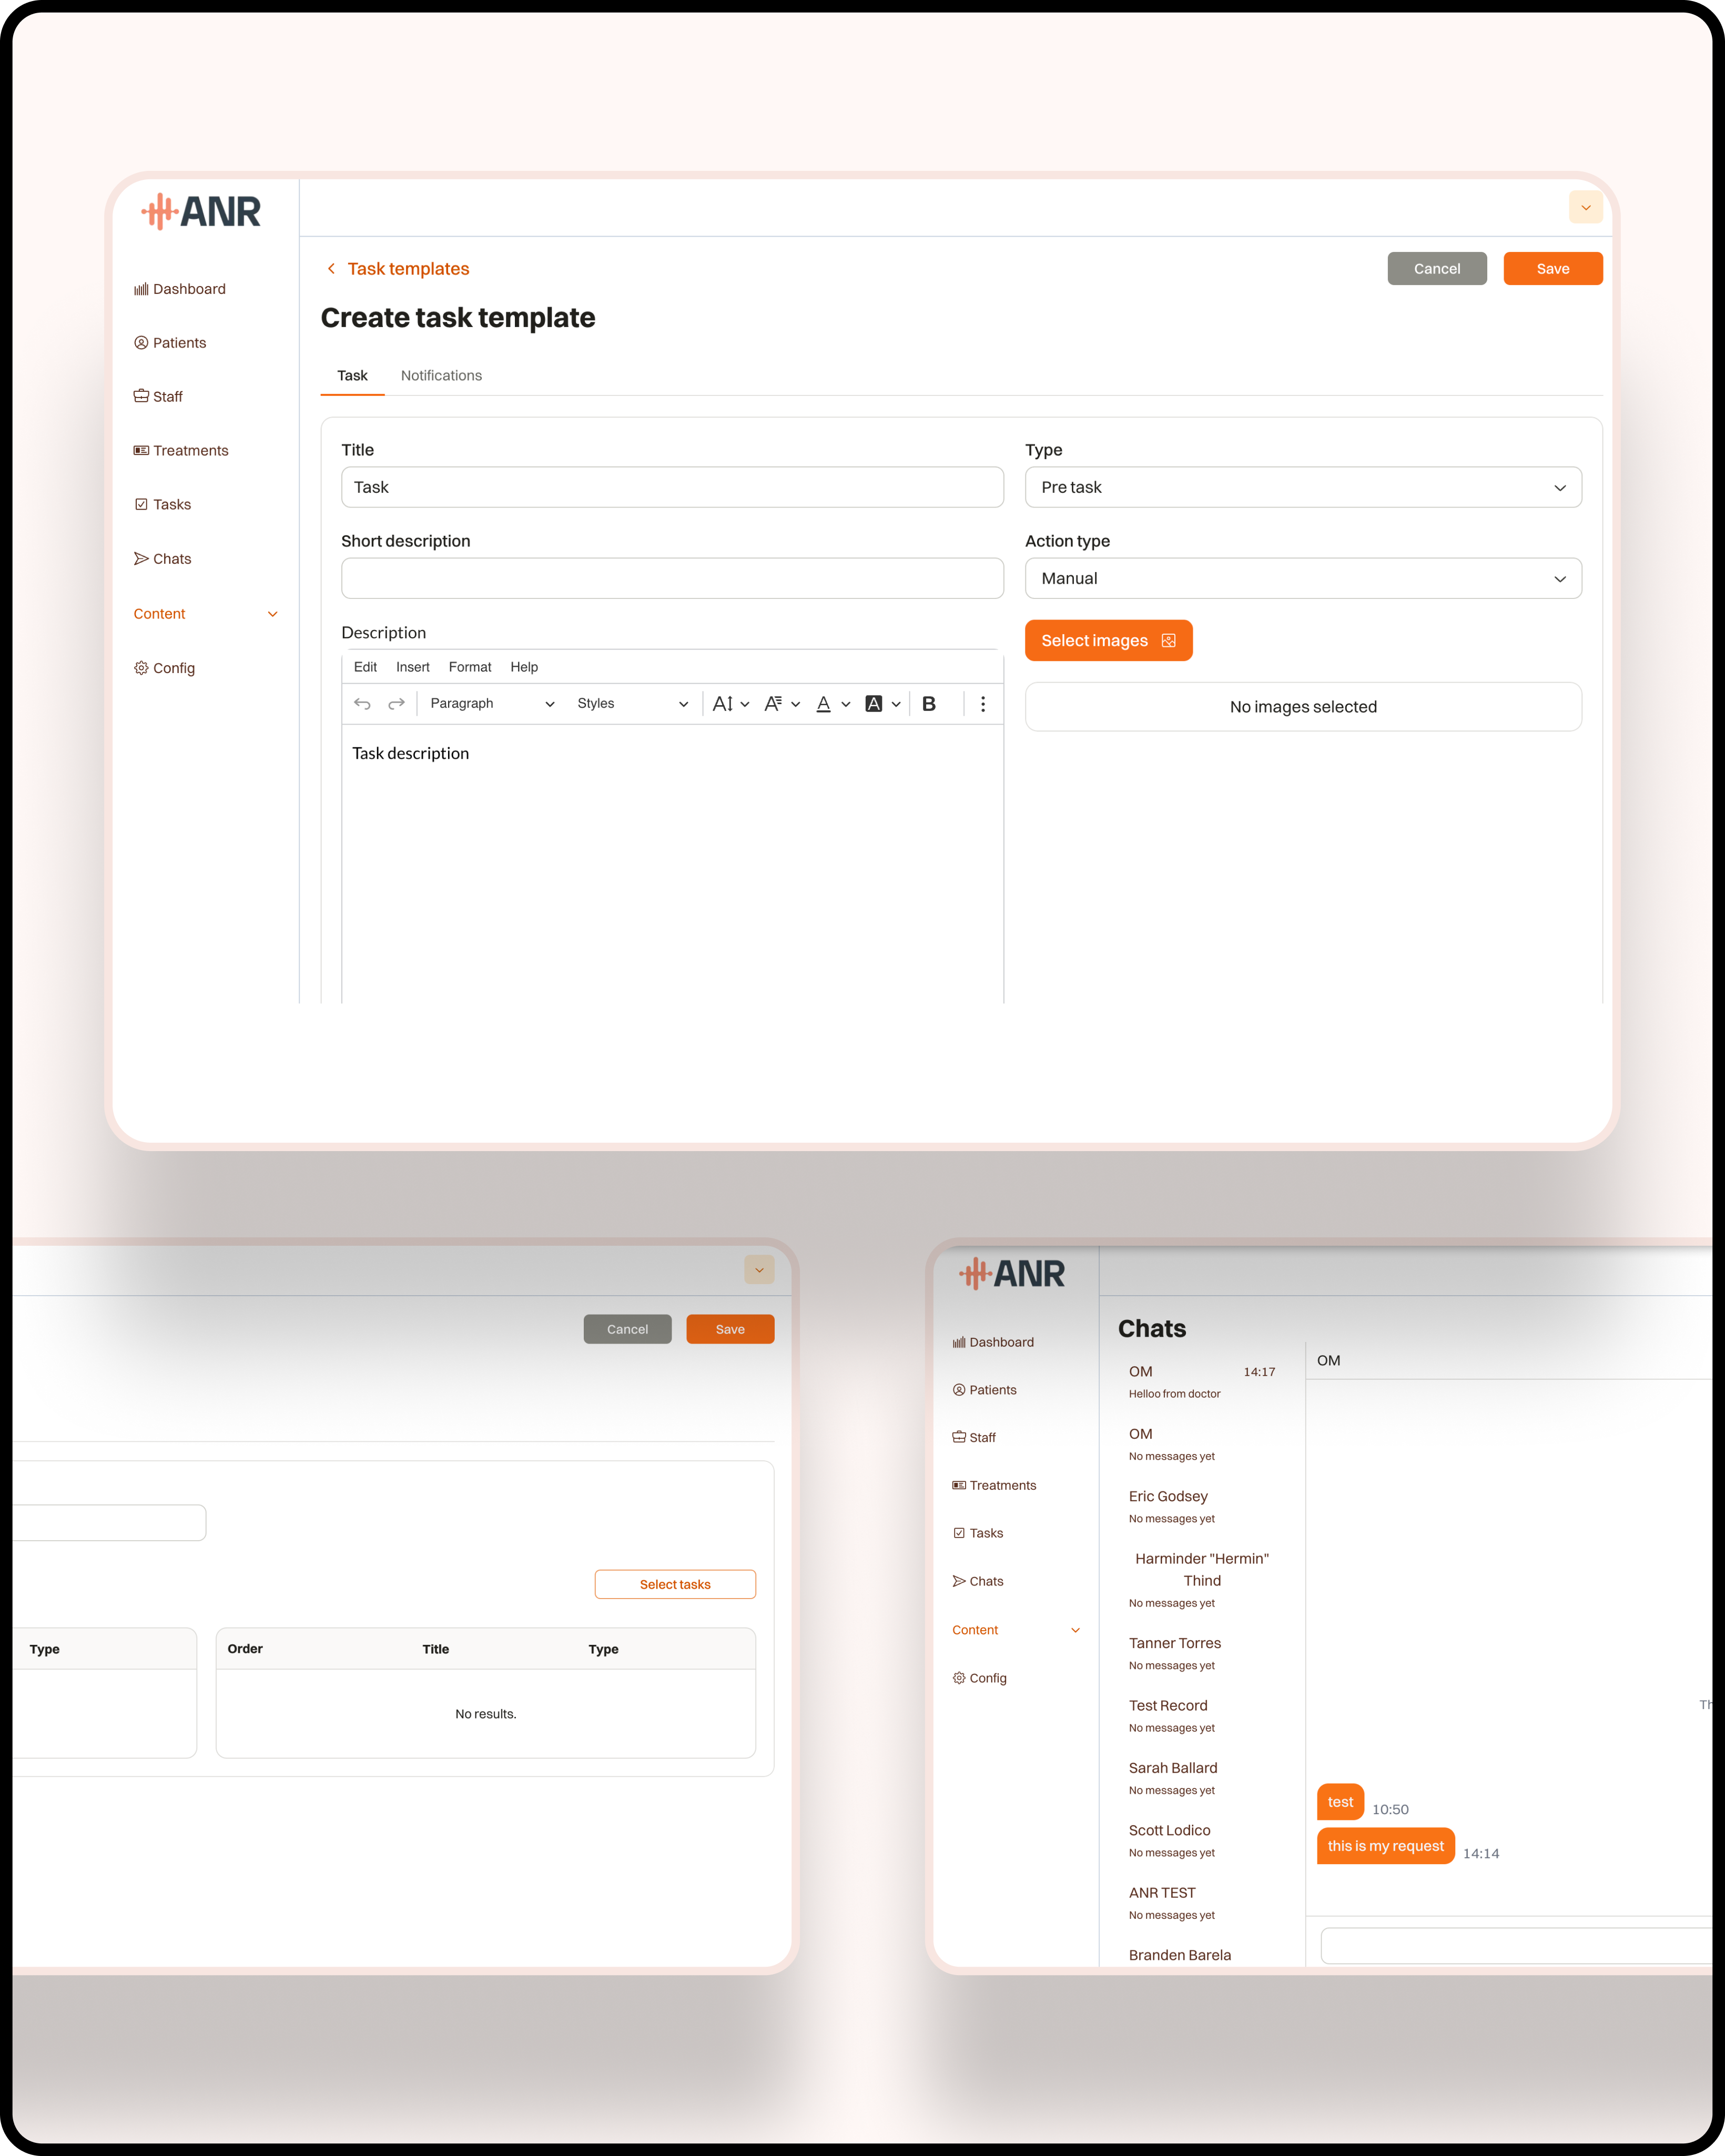The height and width of the screenshot is (2156, 1725).
Task: Toggle bold formatting in the editor
Action: [x=929, y=704]
